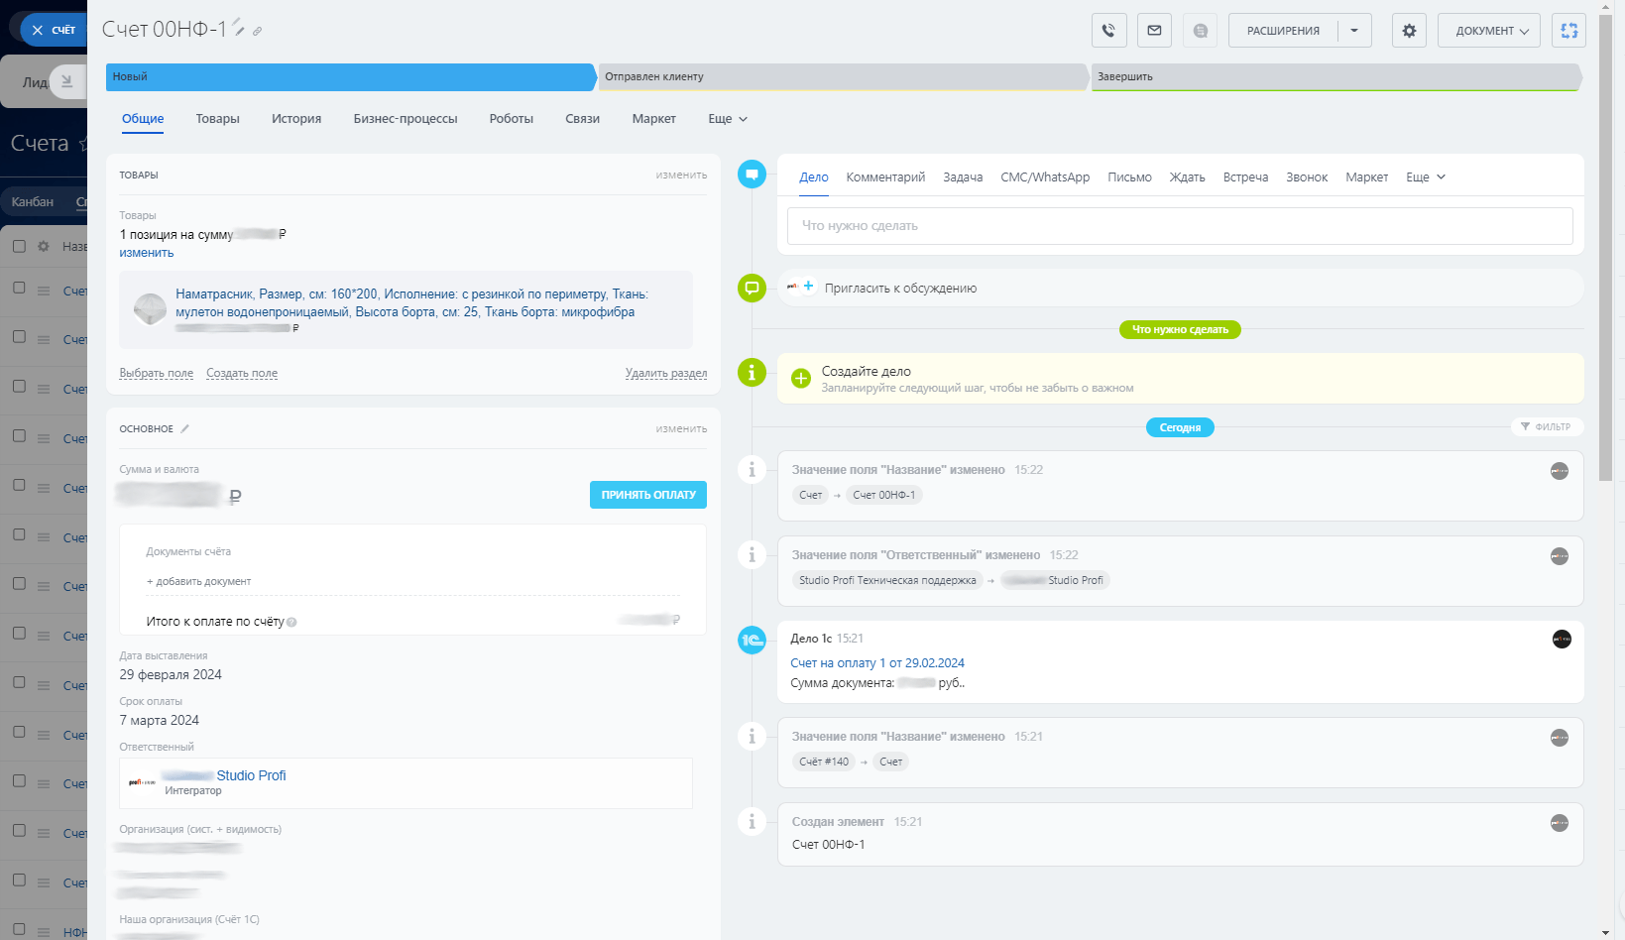Click product thumbnail of Наматрасник
The height and width of the screenshot is (940, 1625).
click(150, 309)
